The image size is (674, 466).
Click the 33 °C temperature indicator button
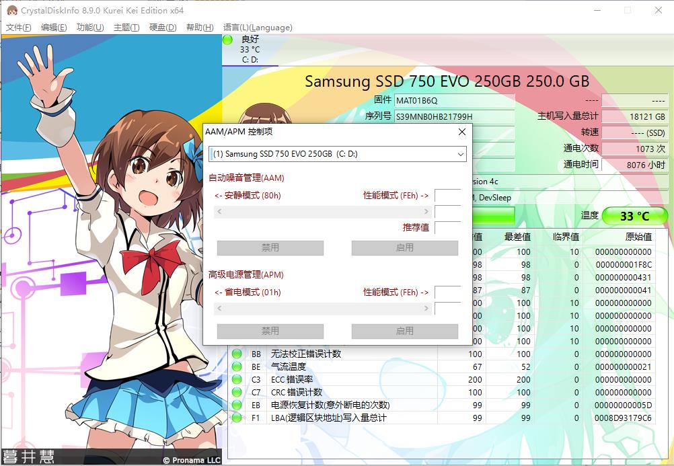pos(634,216)
